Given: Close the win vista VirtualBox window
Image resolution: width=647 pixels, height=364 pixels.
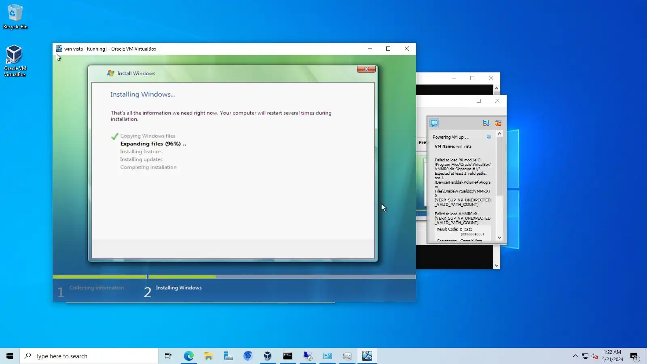Looking at the screenshot, I should (407, 49).
